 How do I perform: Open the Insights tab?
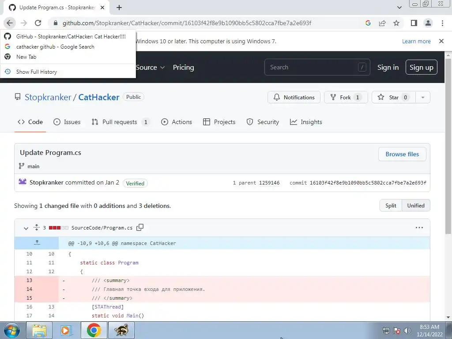[306, 122]
